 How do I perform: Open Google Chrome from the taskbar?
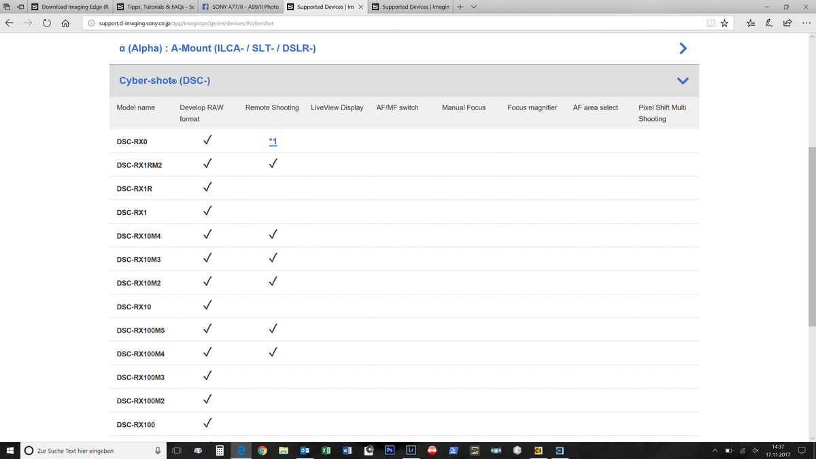262,450
